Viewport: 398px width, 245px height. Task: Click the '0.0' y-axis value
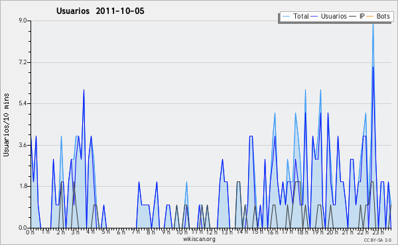click(x=23, y=228)
